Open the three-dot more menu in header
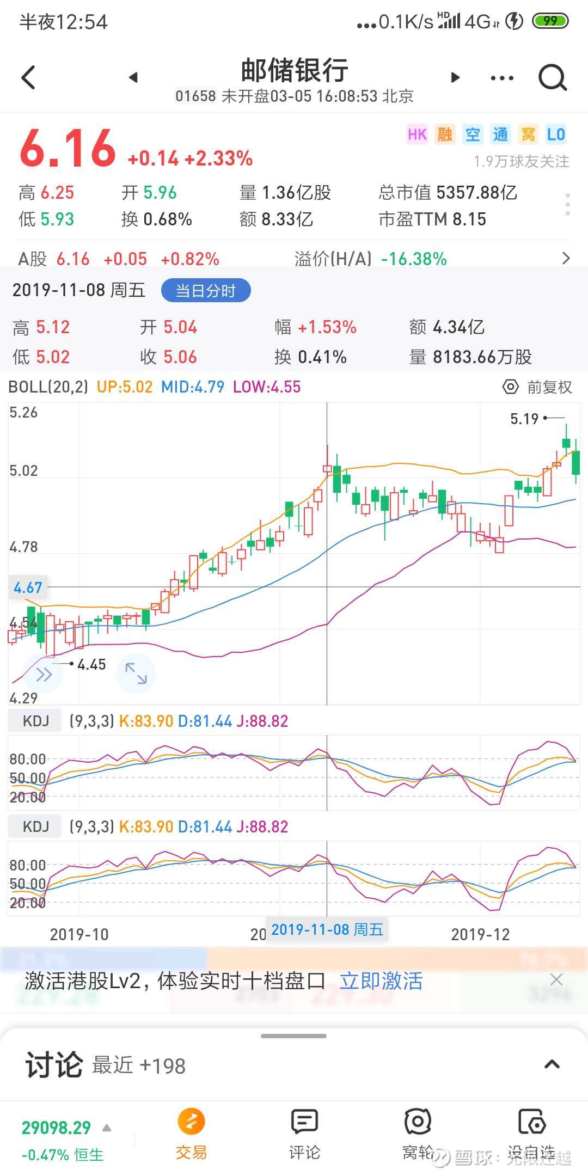Viewport: 588px width, 1176px height. coord(502,78)
